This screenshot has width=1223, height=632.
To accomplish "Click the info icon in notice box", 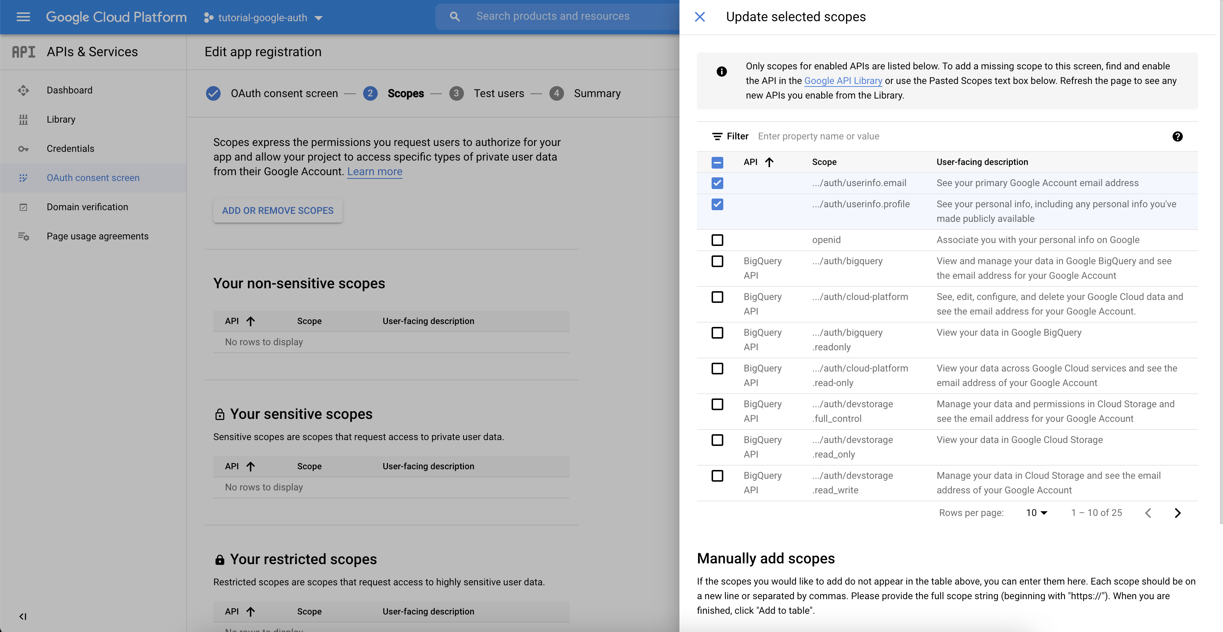I will click(721, 72).
